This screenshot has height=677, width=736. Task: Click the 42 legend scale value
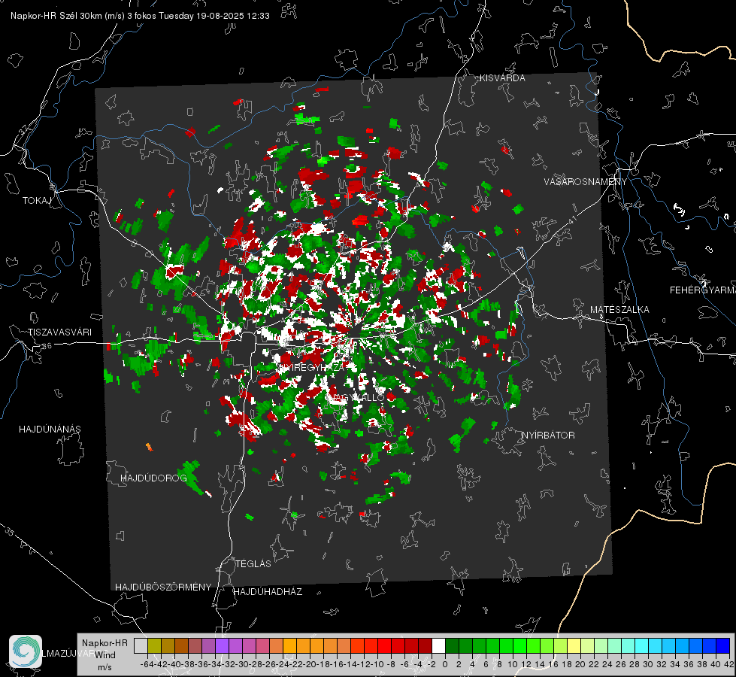point(728,664)
